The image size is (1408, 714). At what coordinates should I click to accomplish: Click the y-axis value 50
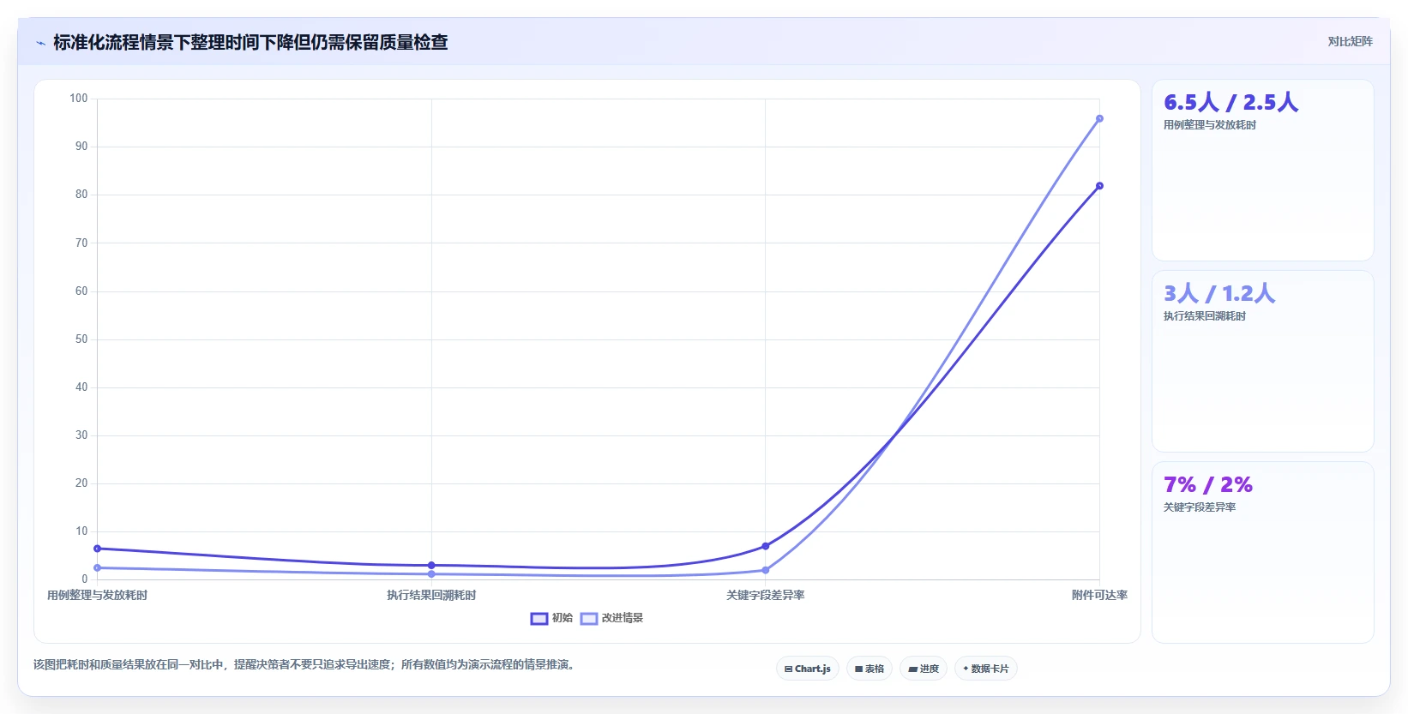[81, 339]
